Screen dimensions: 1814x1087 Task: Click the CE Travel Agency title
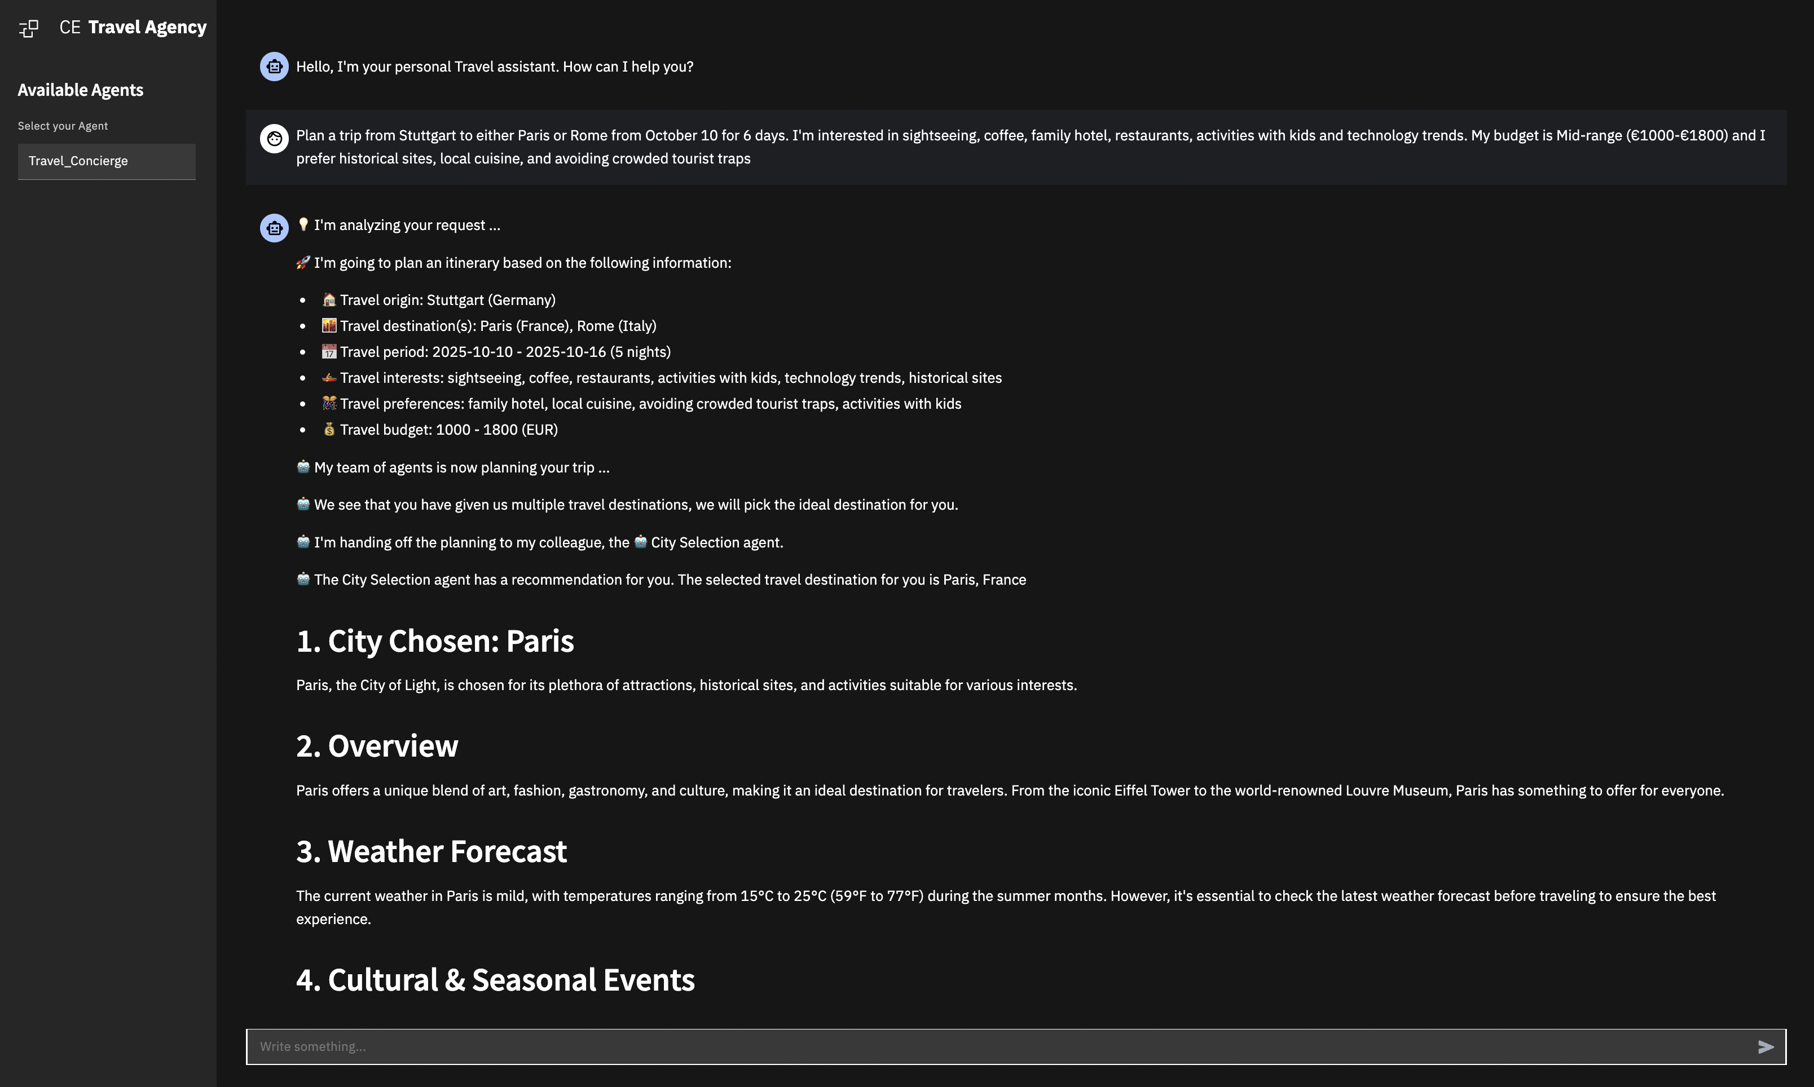coord(133,27)
